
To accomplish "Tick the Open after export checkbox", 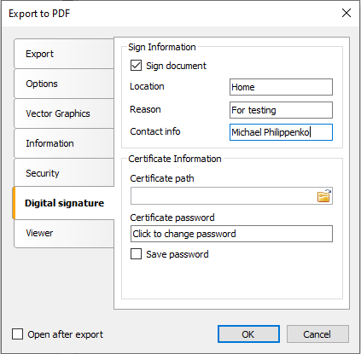I will click(17, 334).
